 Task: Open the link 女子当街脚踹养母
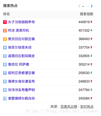(21, 22)
